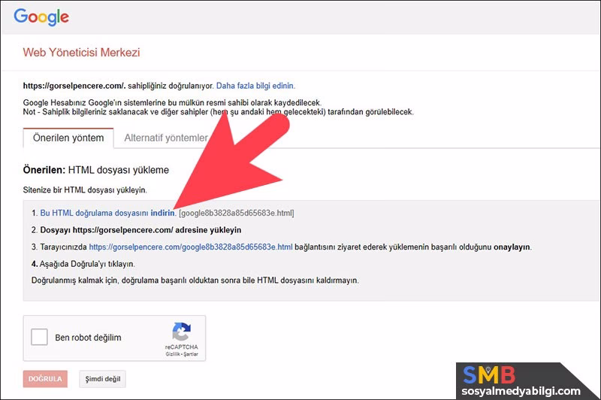Visit the gorselpencere.com google8b3828a85d65683e.html link
Image resolution: width=601 pixels, height=400 pixels.
[x=191, y=247]
